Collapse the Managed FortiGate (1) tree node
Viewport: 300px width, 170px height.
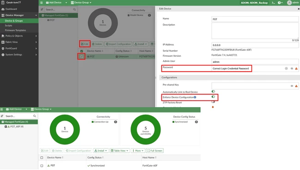coord(43,15)
